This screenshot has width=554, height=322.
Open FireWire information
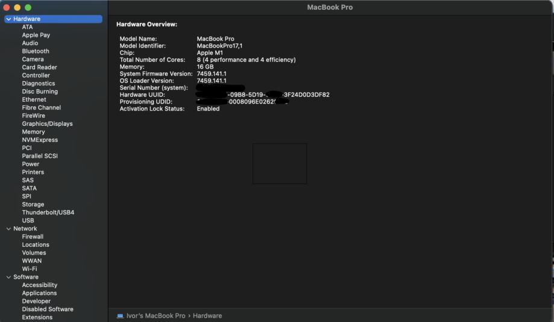(x=34, y=116)
